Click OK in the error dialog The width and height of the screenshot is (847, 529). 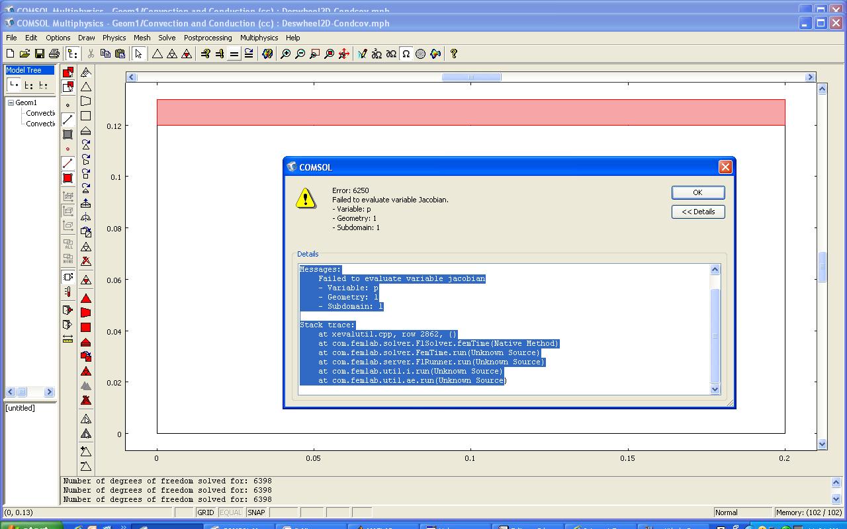tap(698, 192)
